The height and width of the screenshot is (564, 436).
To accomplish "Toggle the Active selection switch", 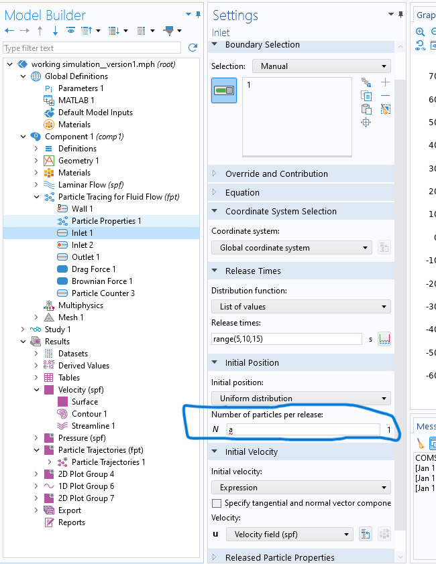I will click(224, 90).
